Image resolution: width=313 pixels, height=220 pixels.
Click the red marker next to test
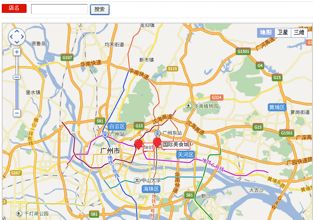pyautogui.click(x=138, y=145)
